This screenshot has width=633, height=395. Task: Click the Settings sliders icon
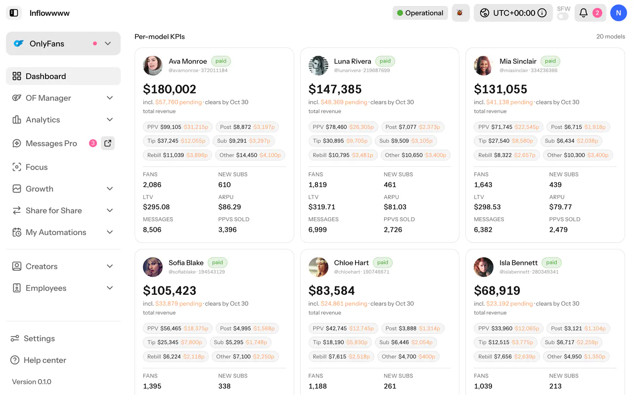point(15,338)
